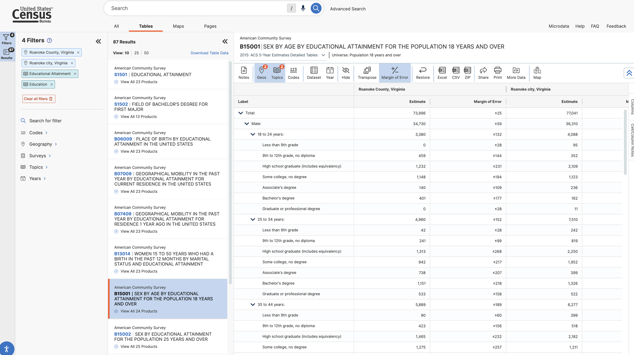
Task: Click into the main Search field
Action: (x=198, y=8)
